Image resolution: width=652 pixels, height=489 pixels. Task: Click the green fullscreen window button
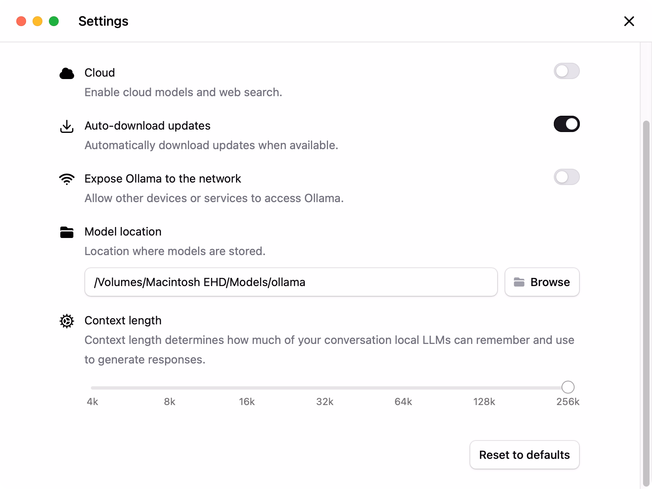pyautogui.click(x=54, y=21)
